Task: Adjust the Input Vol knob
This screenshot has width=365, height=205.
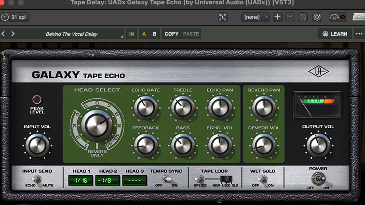Action: point(37,145)
